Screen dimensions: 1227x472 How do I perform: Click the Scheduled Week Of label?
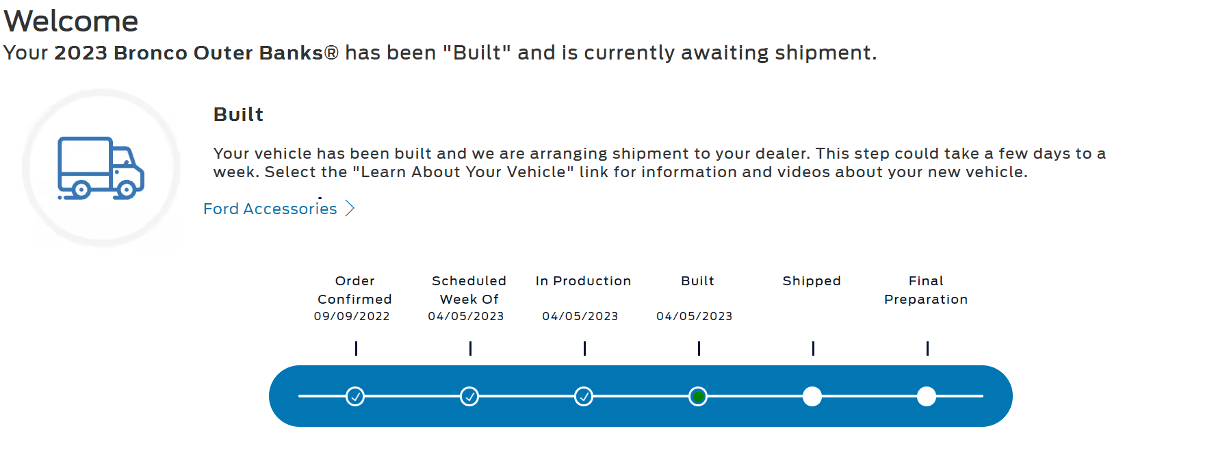pyautogui.click(x=469, y=290)
